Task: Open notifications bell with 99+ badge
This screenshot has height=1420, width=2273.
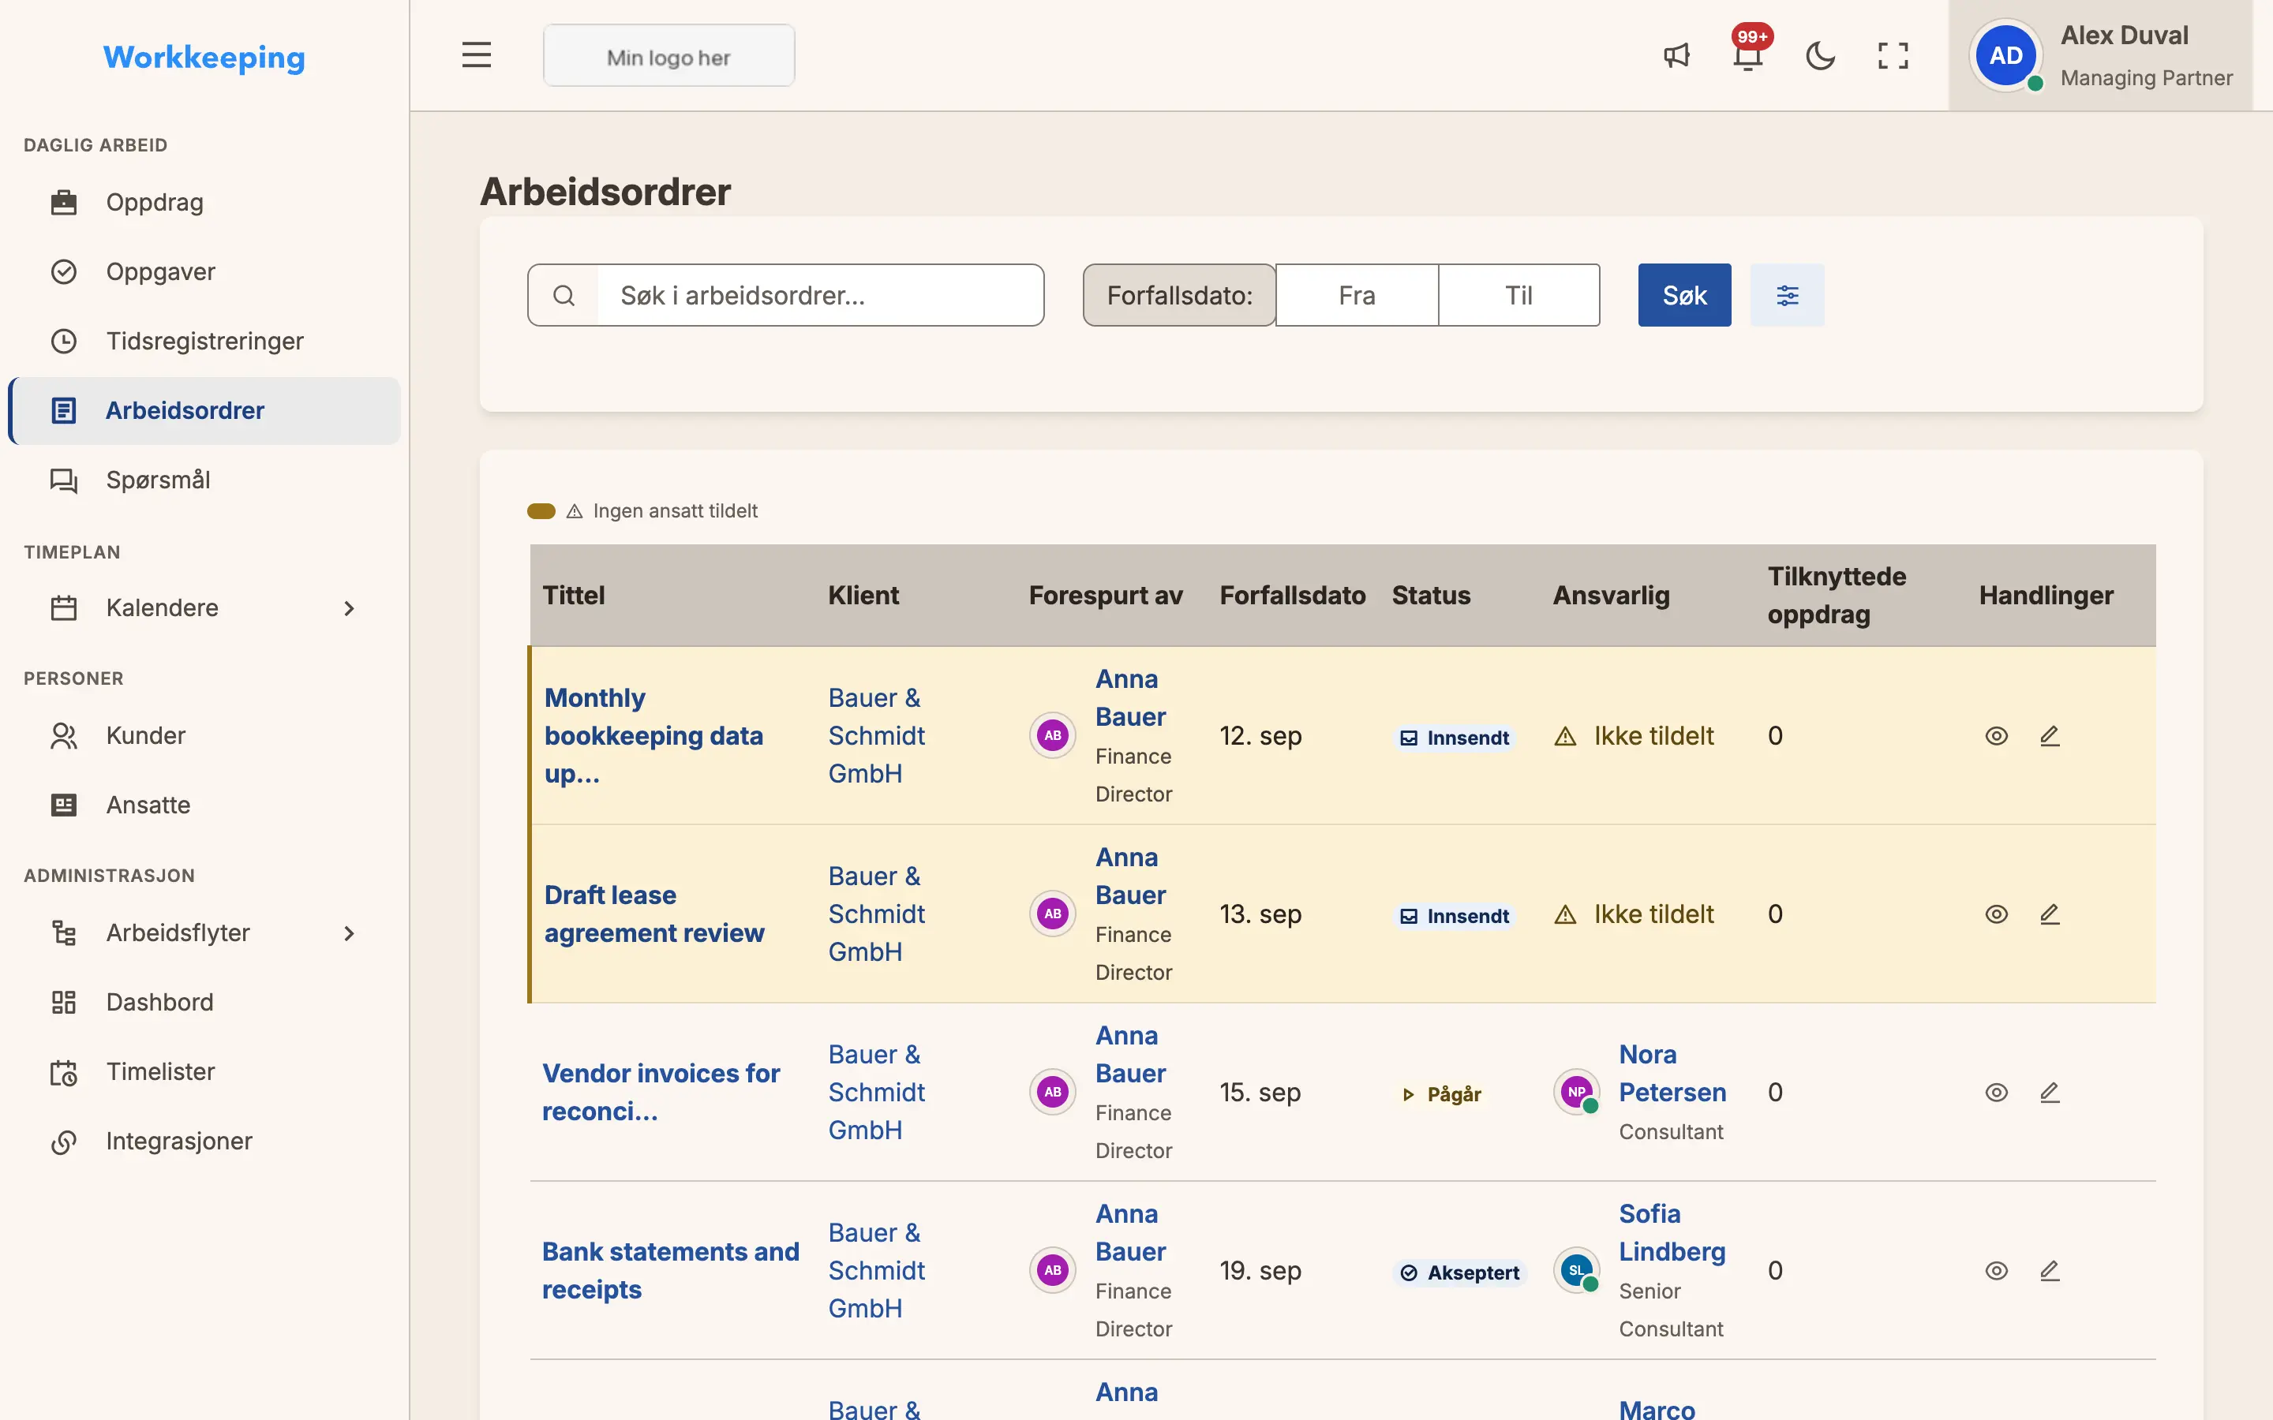Action: (x=1748, y=55)
